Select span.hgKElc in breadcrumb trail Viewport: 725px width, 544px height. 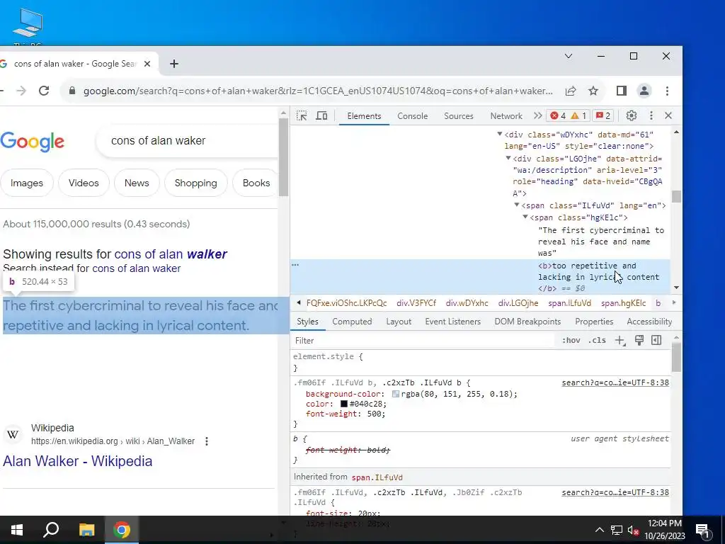(623, 303)
